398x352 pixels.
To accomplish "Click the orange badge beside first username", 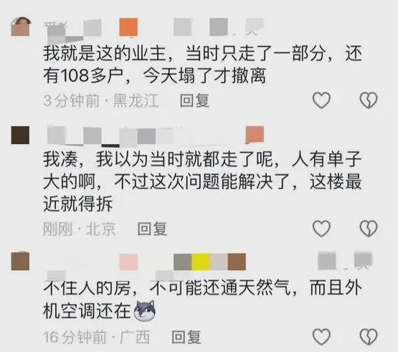I will point(128,27).
